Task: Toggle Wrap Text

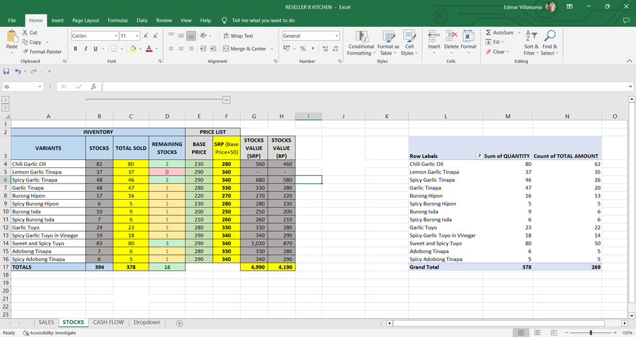Action: point(238,36)
